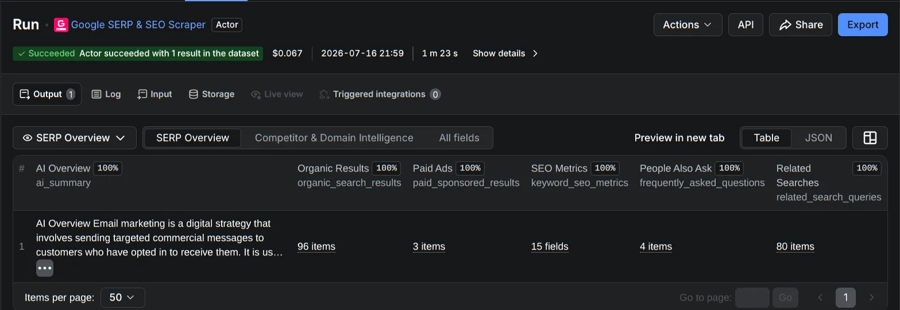Image resolution: width=900 pixels, height=310 pixels.
Task: Open the Input tab
Action: tap(154, 94)
